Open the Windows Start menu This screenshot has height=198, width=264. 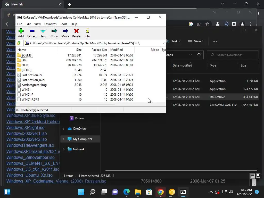pos(81,192)
